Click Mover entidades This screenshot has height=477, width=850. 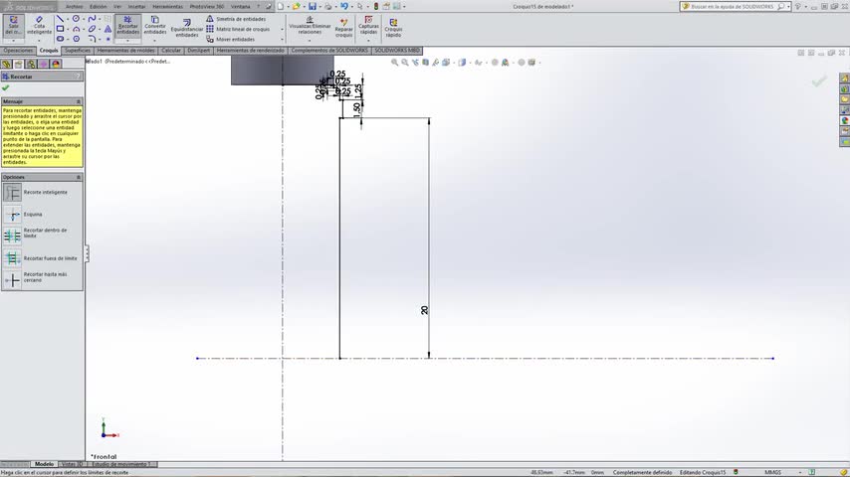click(x=230, y=40)
